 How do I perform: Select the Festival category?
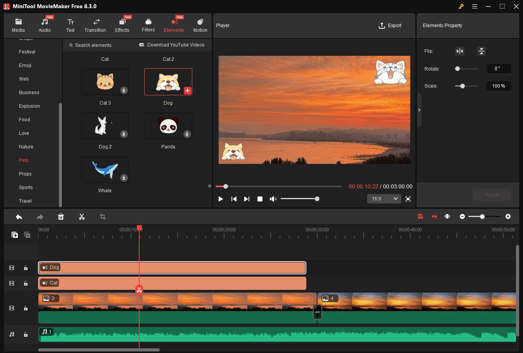click(27, 52)
